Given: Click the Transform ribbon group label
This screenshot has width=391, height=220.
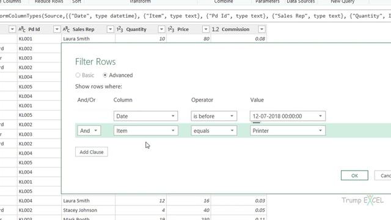Looking at the screenshot, I should click(140, 1).
